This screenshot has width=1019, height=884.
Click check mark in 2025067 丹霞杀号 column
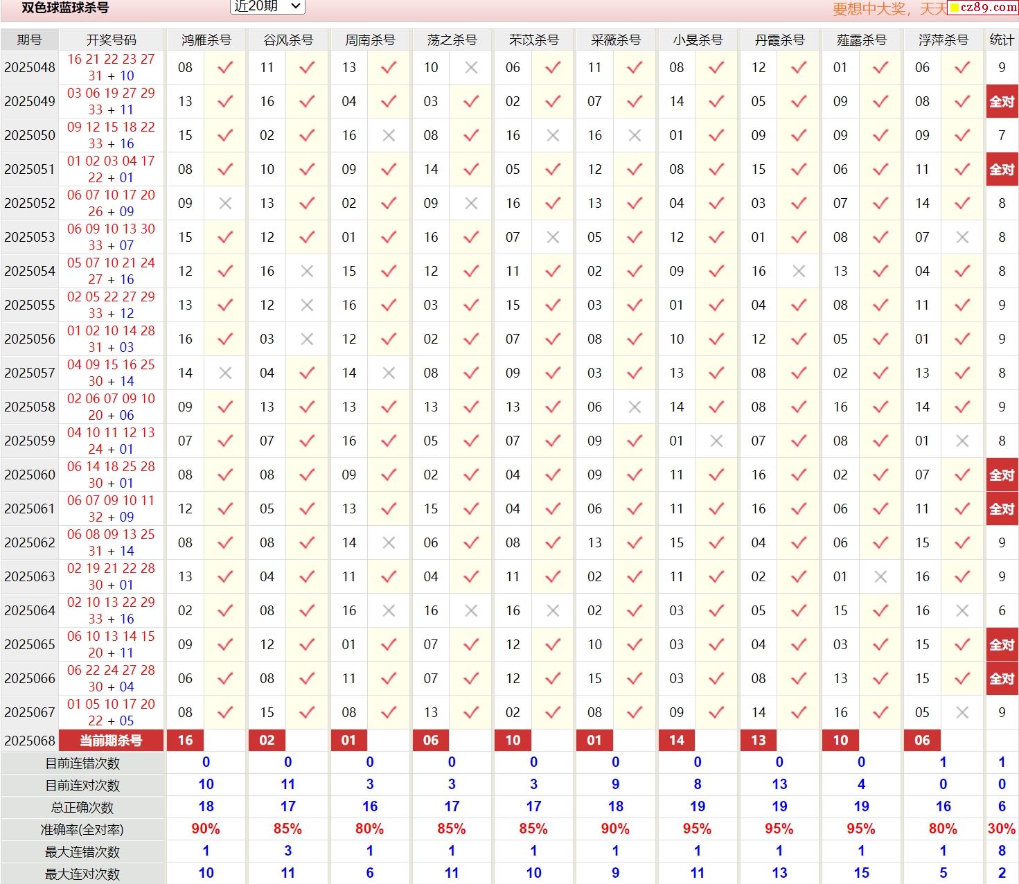click(x=799, y=712)
